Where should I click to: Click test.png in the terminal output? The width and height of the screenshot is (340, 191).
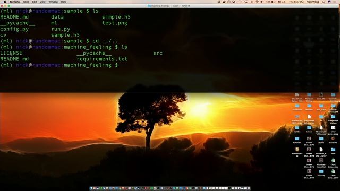point(115,23)
